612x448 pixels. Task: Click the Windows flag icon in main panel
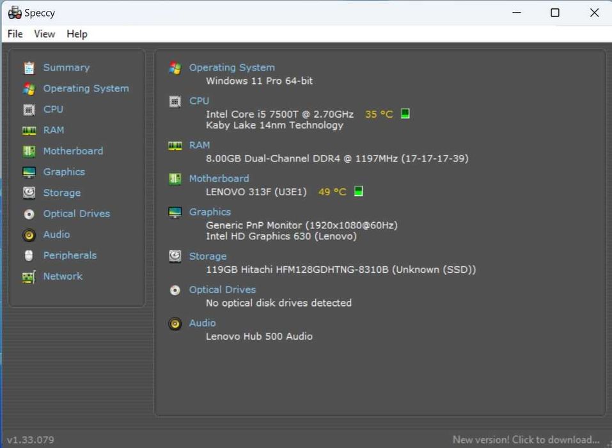175,68
